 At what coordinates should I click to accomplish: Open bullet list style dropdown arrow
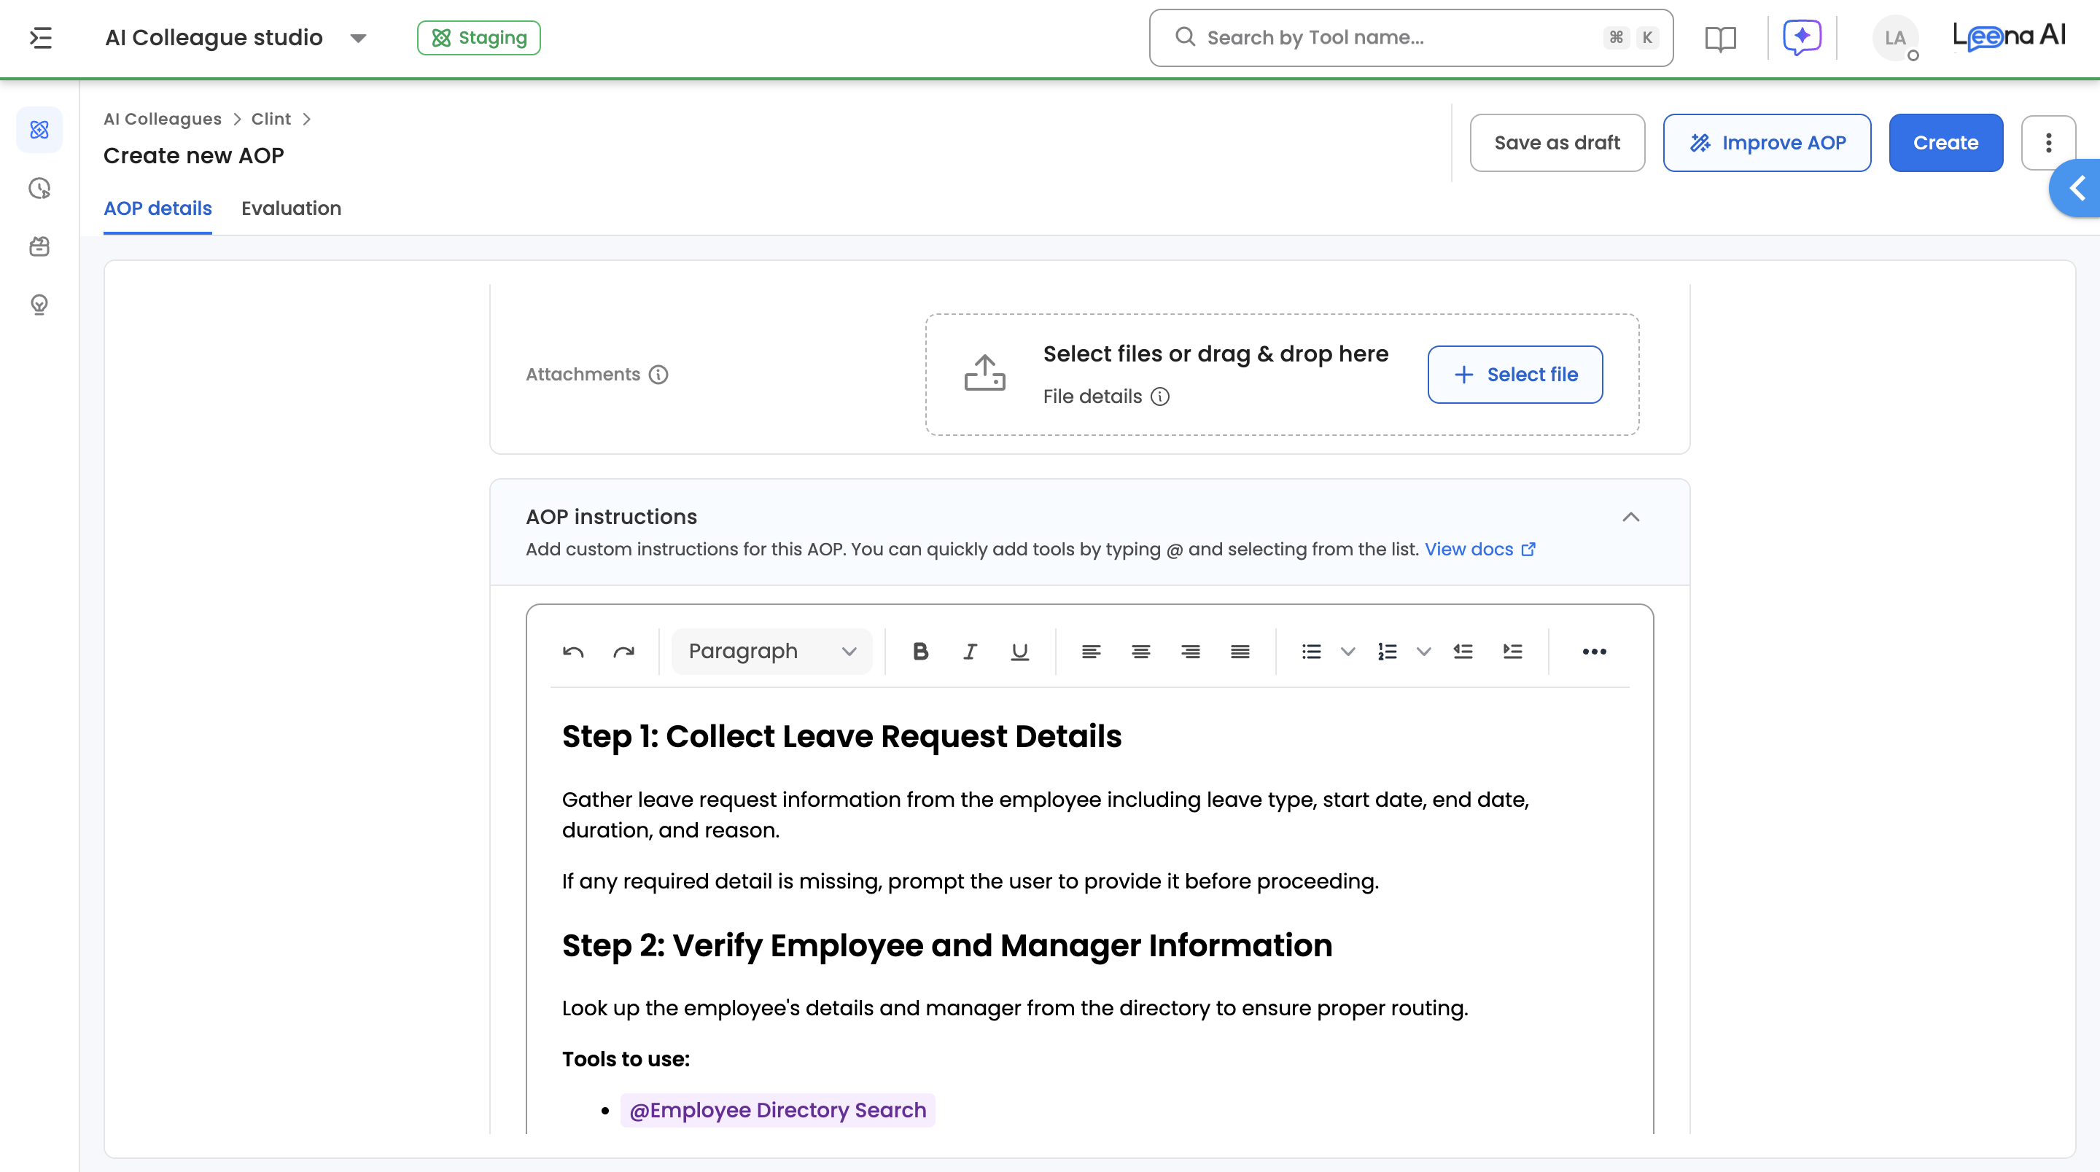coord(1347,651)
